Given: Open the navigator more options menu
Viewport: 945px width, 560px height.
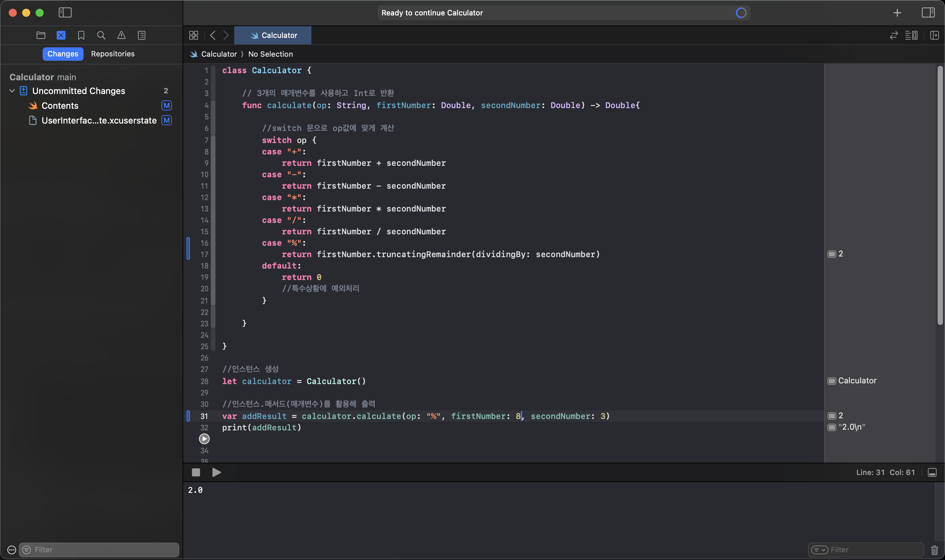Looking at the screenshot, I should 12,550.
